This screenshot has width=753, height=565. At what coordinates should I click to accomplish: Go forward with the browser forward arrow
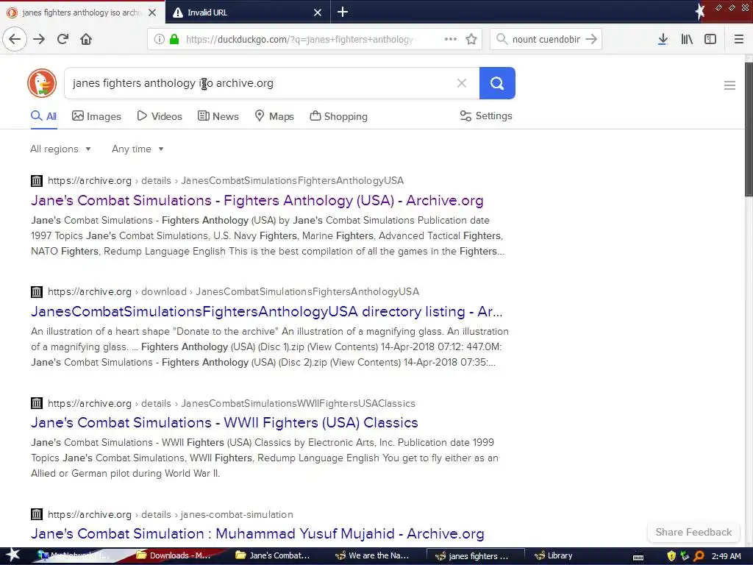pyautogui.click(x=39, y=39)
